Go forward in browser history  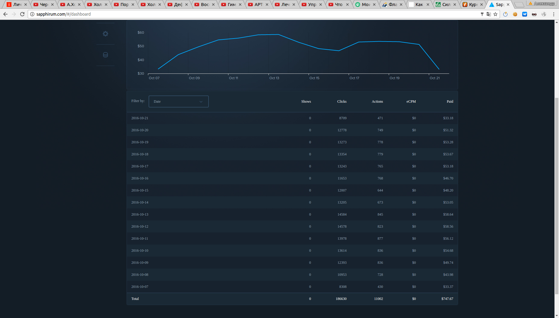pos(14,14)
